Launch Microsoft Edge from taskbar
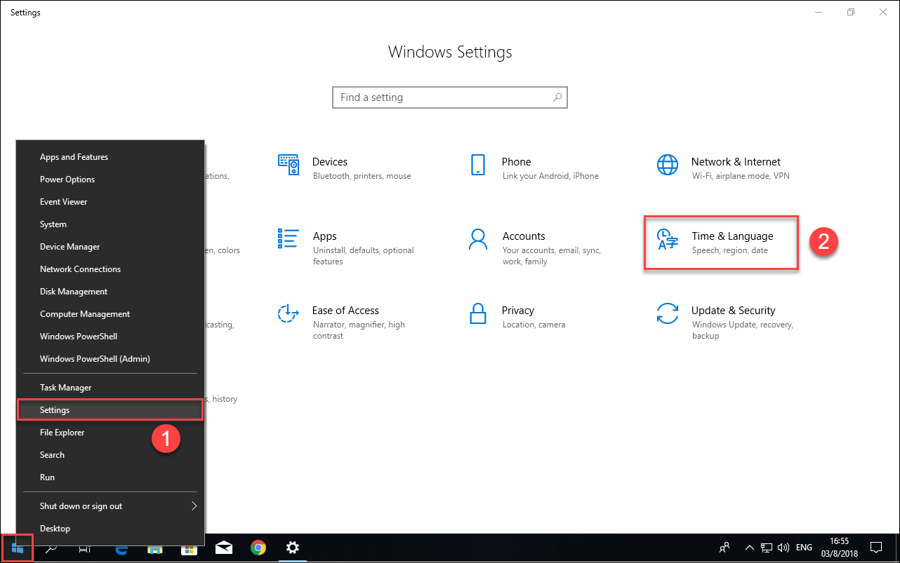 pyautogui.click(x=120, y=548)
